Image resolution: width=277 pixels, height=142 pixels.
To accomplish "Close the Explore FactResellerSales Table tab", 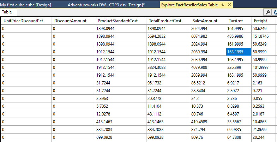I will pos(229,5).
